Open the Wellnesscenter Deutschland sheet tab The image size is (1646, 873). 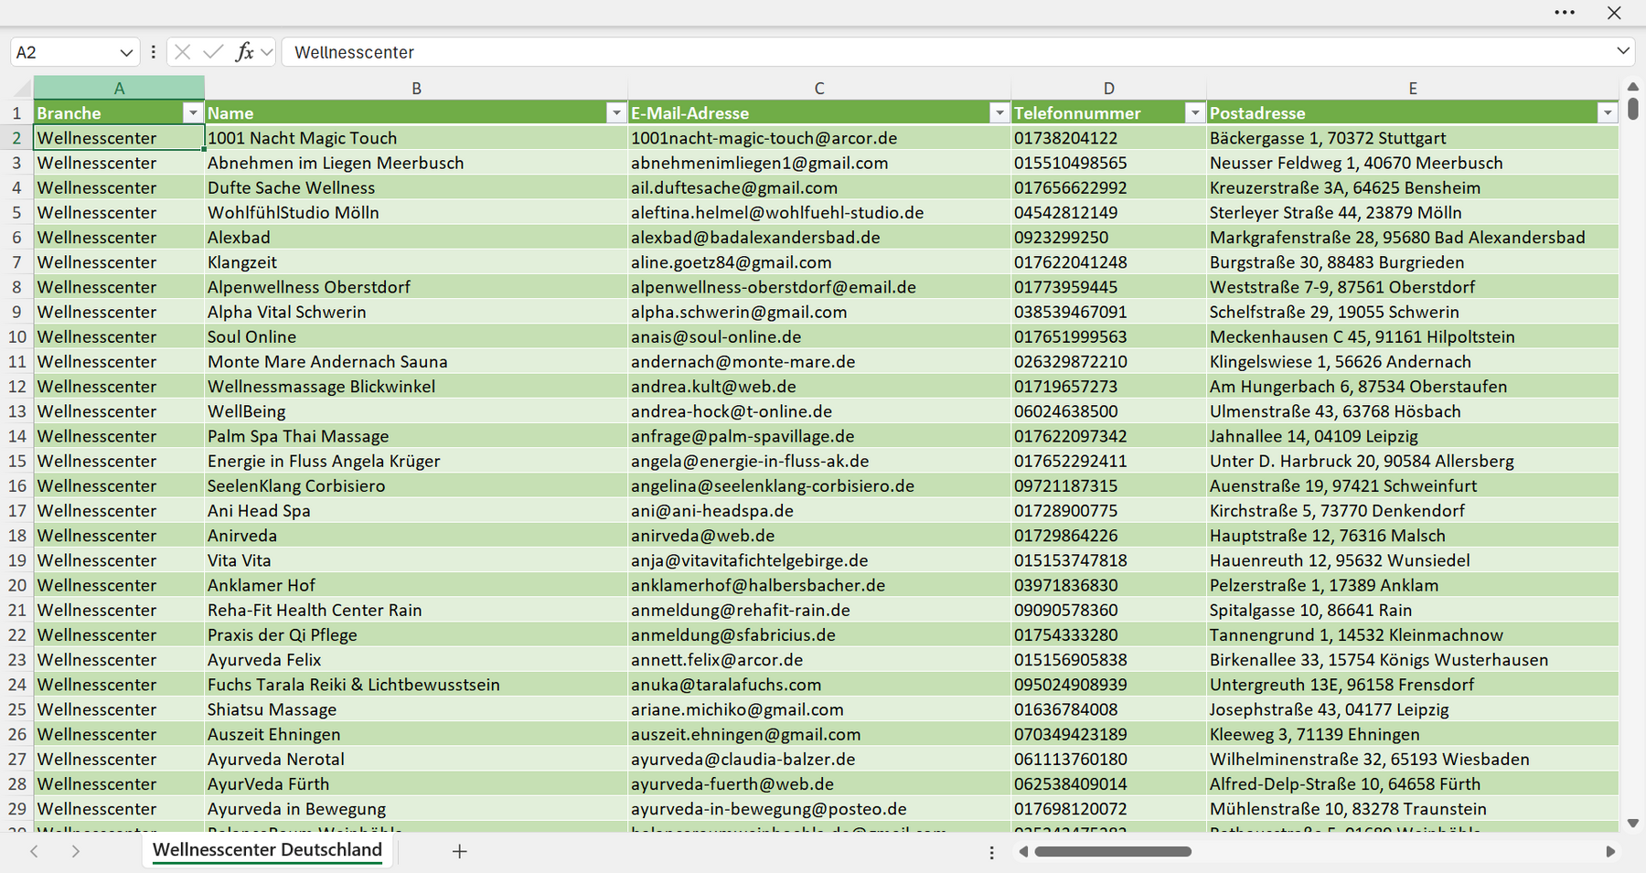267,850
